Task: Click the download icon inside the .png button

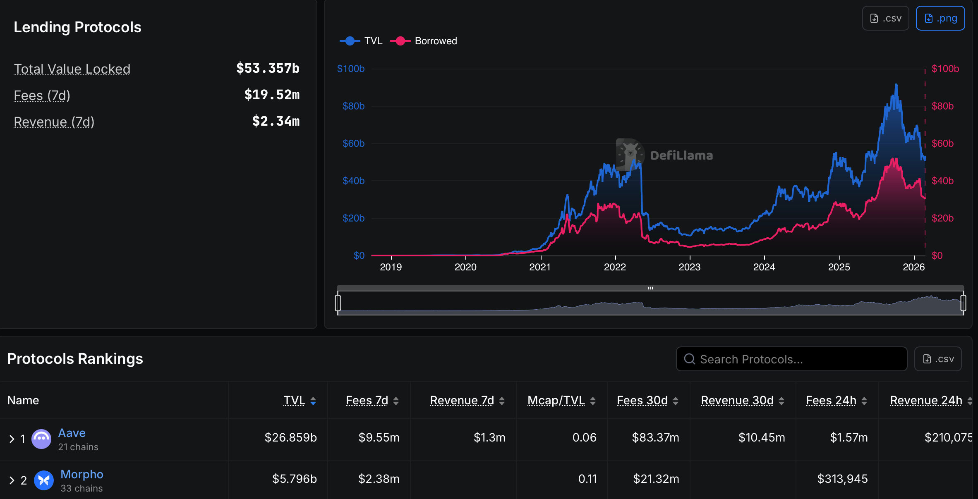Action: click(x=929, y=18)
